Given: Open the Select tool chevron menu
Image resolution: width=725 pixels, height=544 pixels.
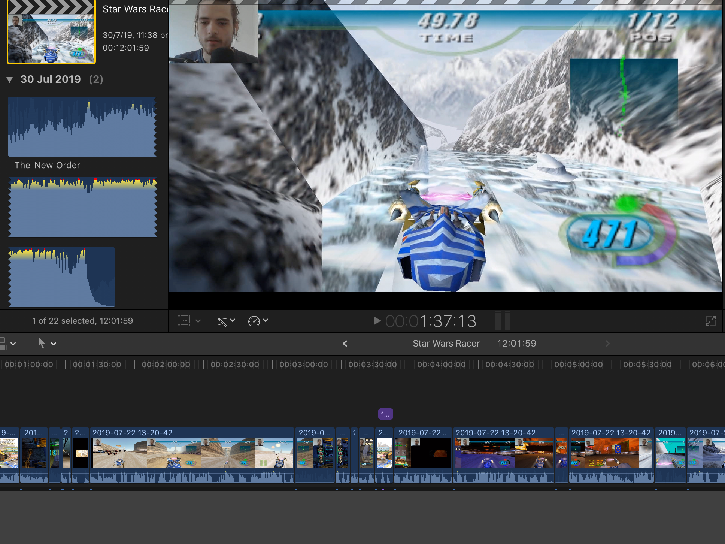Looking at the screenshot, I should pos(54,344).
